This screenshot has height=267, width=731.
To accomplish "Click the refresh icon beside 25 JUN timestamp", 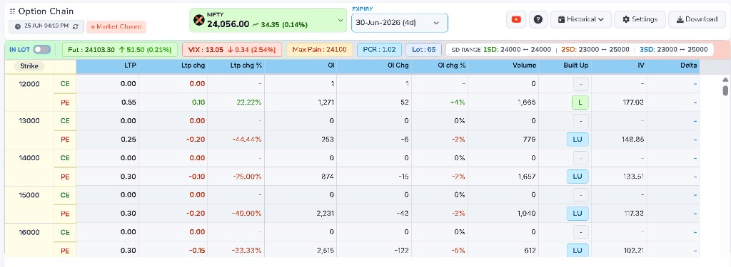I will [76, 26].
